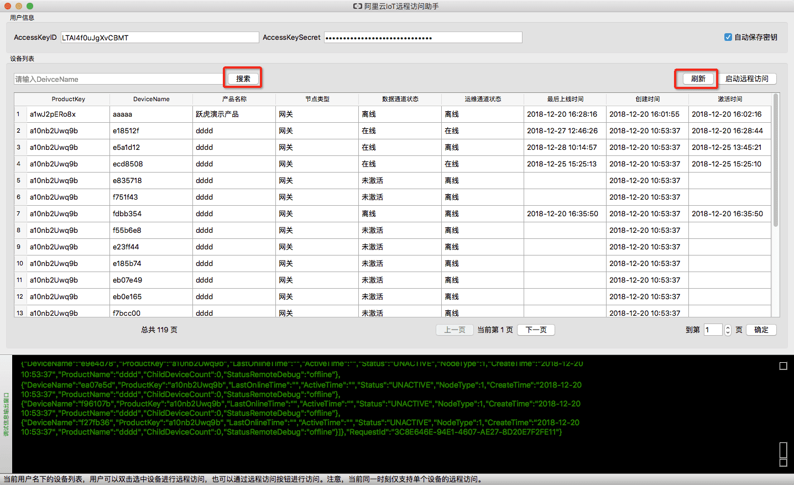Select device e18512f cell
Viewport: 794px width, 485px height.
coord(152,131)
